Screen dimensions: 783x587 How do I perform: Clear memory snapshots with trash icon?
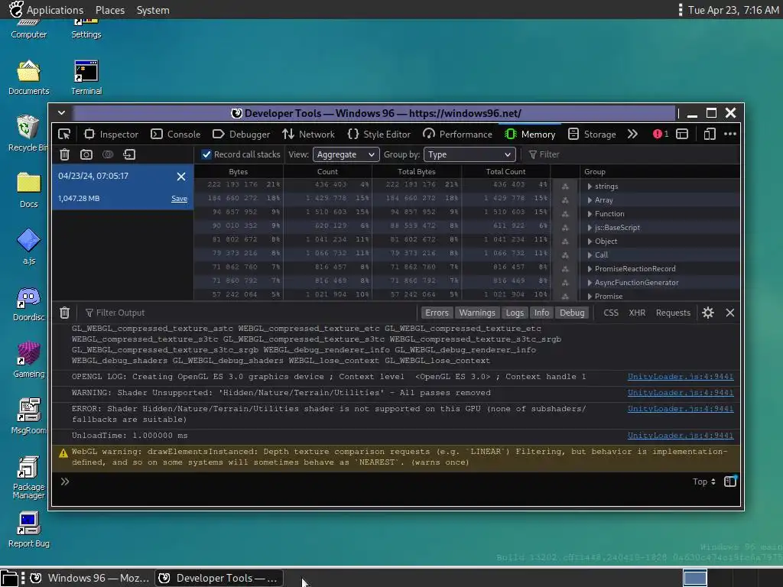64,154
